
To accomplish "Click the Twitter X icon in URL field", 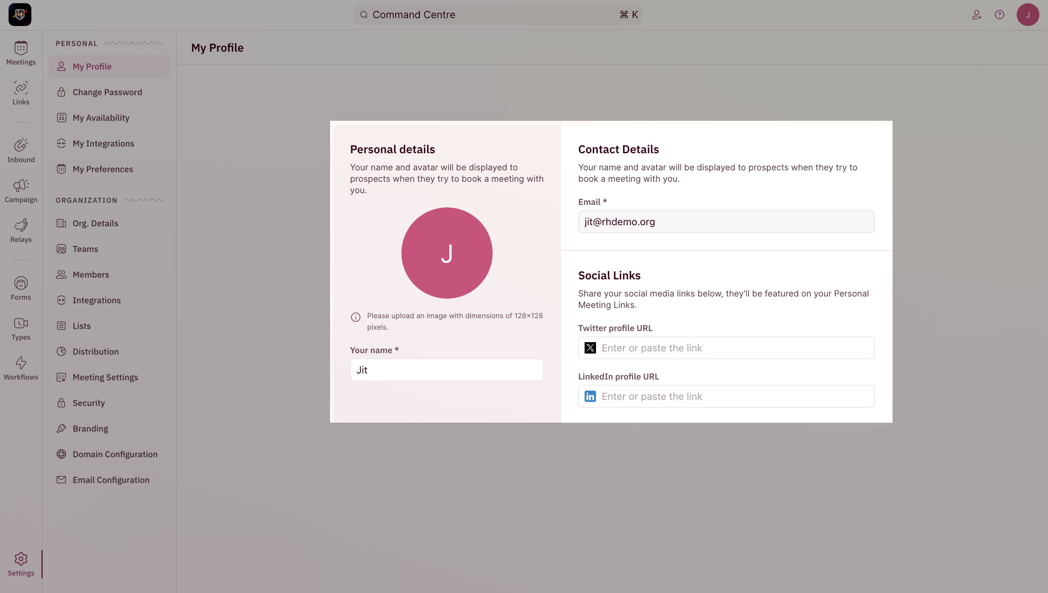I will click(590, 348).
